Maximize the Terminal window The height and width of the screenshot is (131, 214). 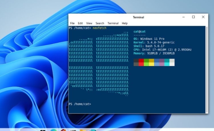pyautogui.click(x=193, y=17)
